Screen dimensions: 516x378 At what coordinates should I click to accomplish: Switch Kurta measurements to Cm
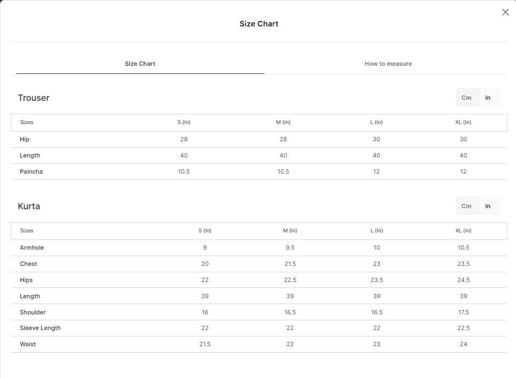(x=466, y=206)
